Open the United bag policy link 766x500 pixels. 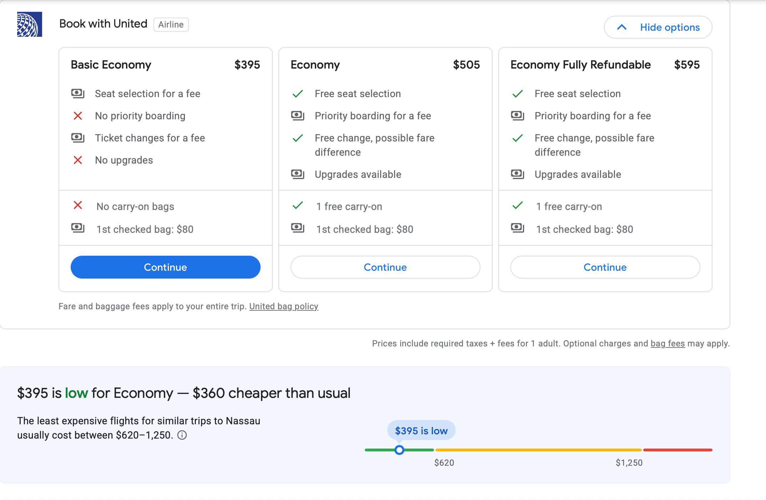click(284, 306)
